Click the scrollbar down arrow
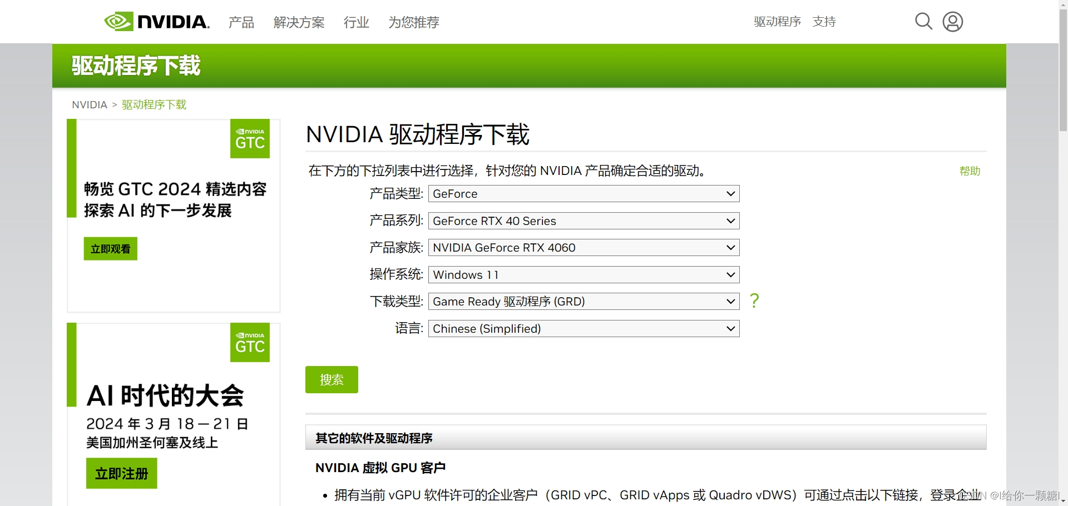Image resolution: width=1068 pixels, height=506 pixels. click(1063, 502)
